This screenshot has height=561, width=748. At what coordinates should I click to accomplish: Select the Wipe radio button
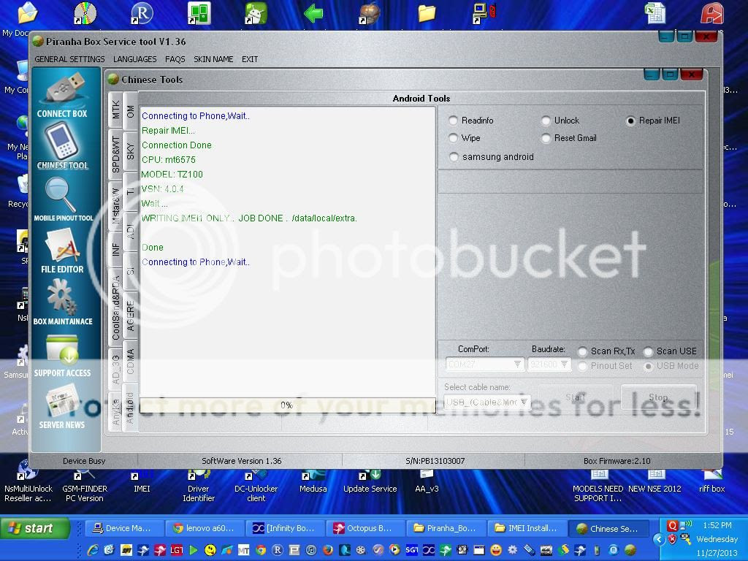453,138
